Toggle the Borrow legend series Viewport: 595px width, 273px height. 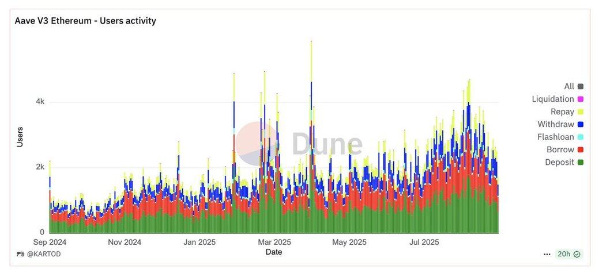tap(565, 150)
